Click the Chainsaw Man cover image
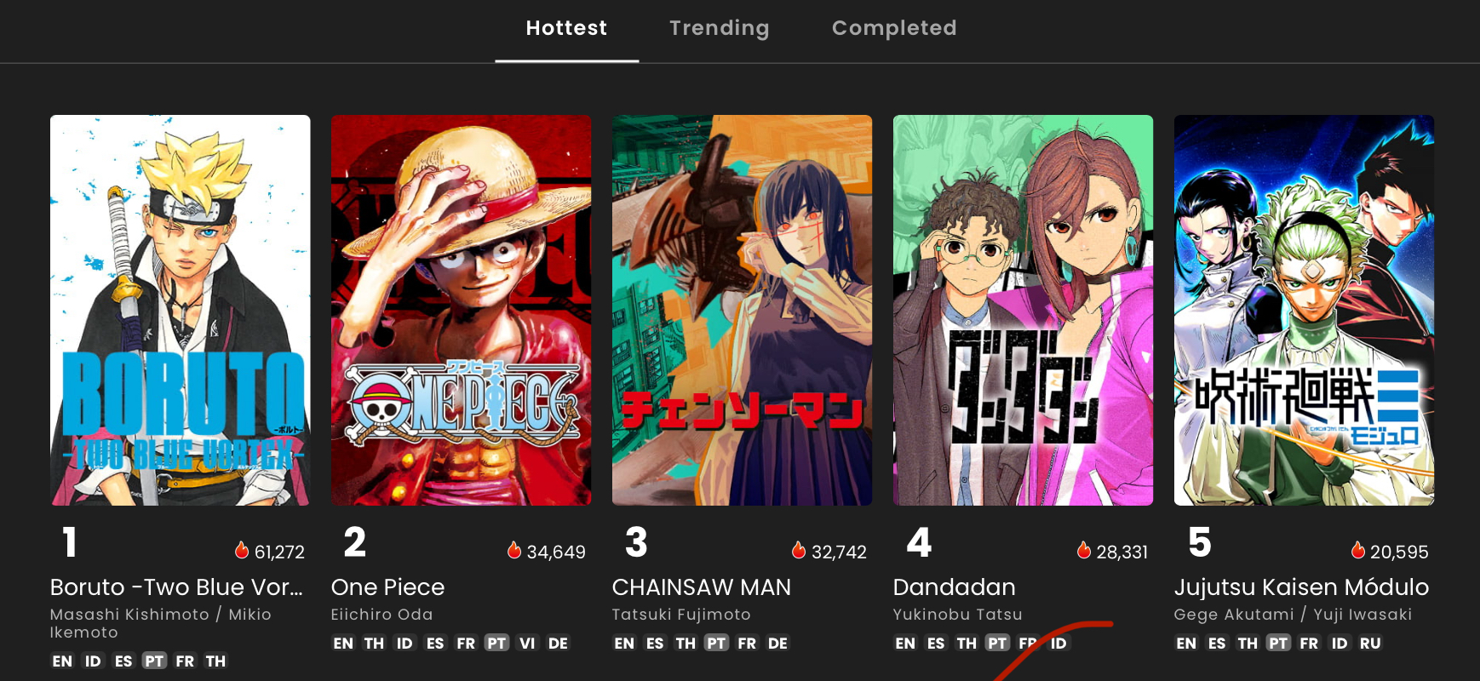 (743, 310)
